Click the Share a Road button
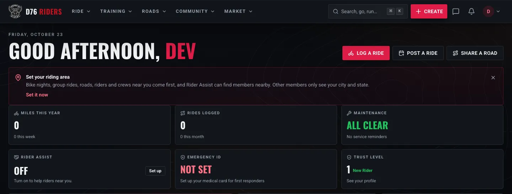The height and width of the screenshot is (194, 512). (475, 53)
